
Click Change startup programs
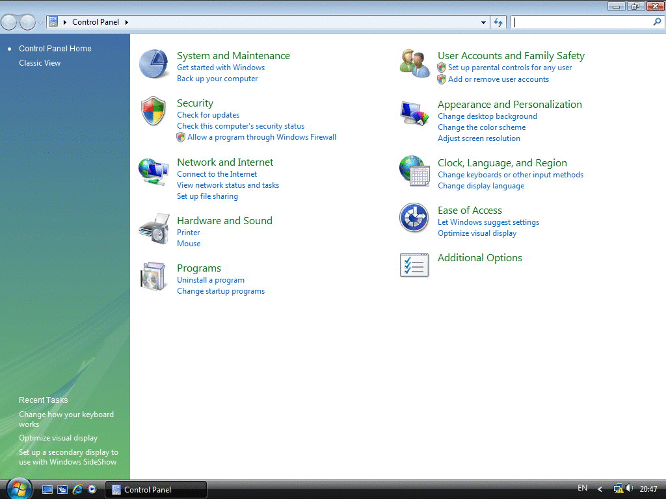(x=220, y=291)
